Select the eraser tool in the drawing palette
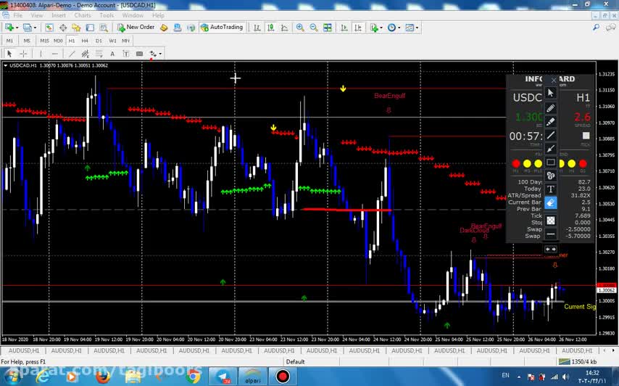Viewport: 619px width, 386px height. pos(551,203)
